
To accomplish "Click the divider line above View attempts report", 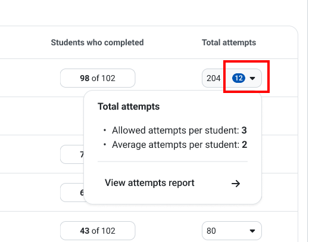I will [173, 162].
